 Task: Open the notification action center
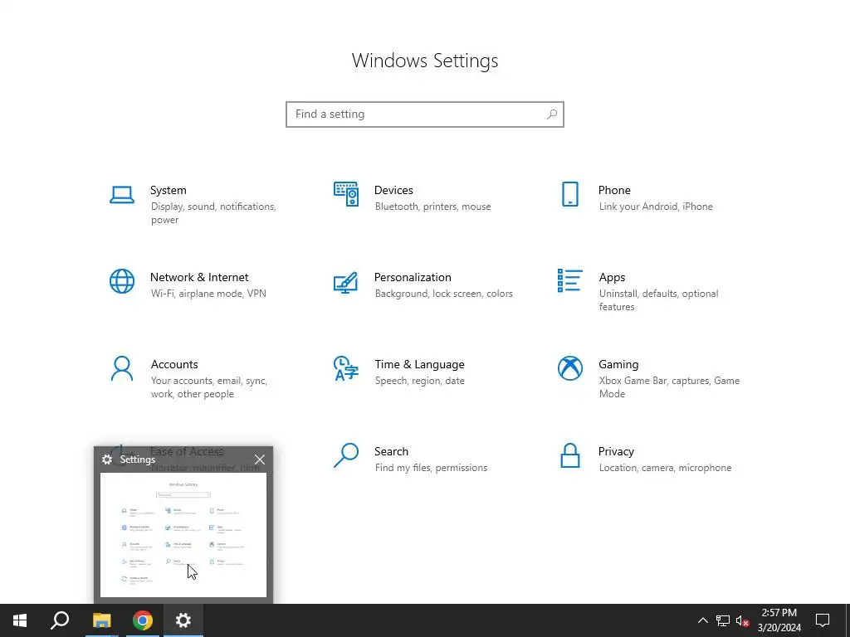coord(823,620)
